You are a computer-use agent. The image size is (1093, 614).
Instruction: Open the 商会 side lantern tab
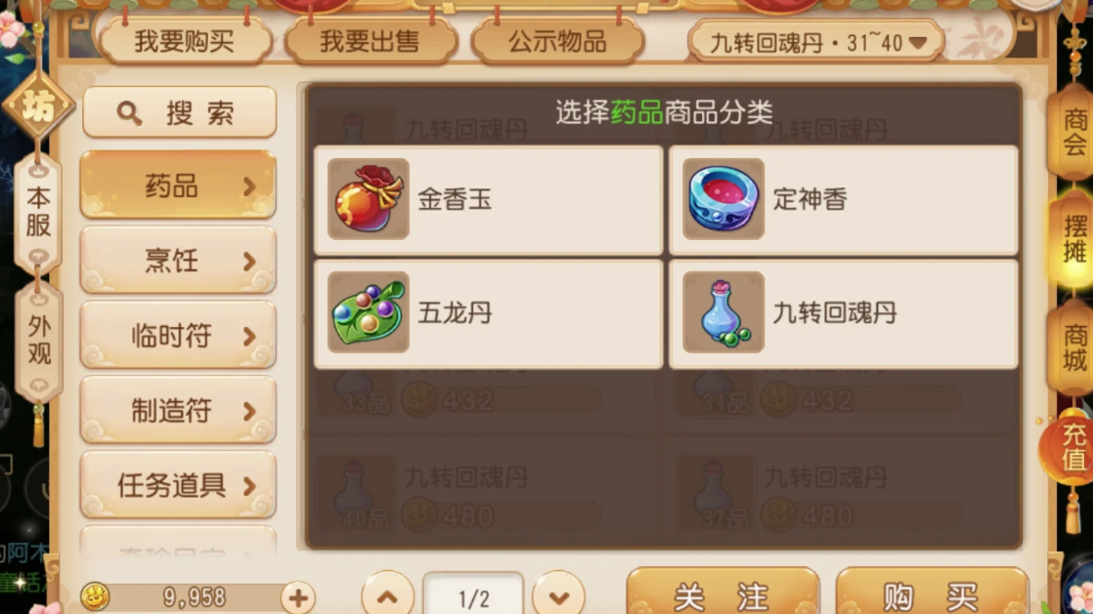[1072, 132]
